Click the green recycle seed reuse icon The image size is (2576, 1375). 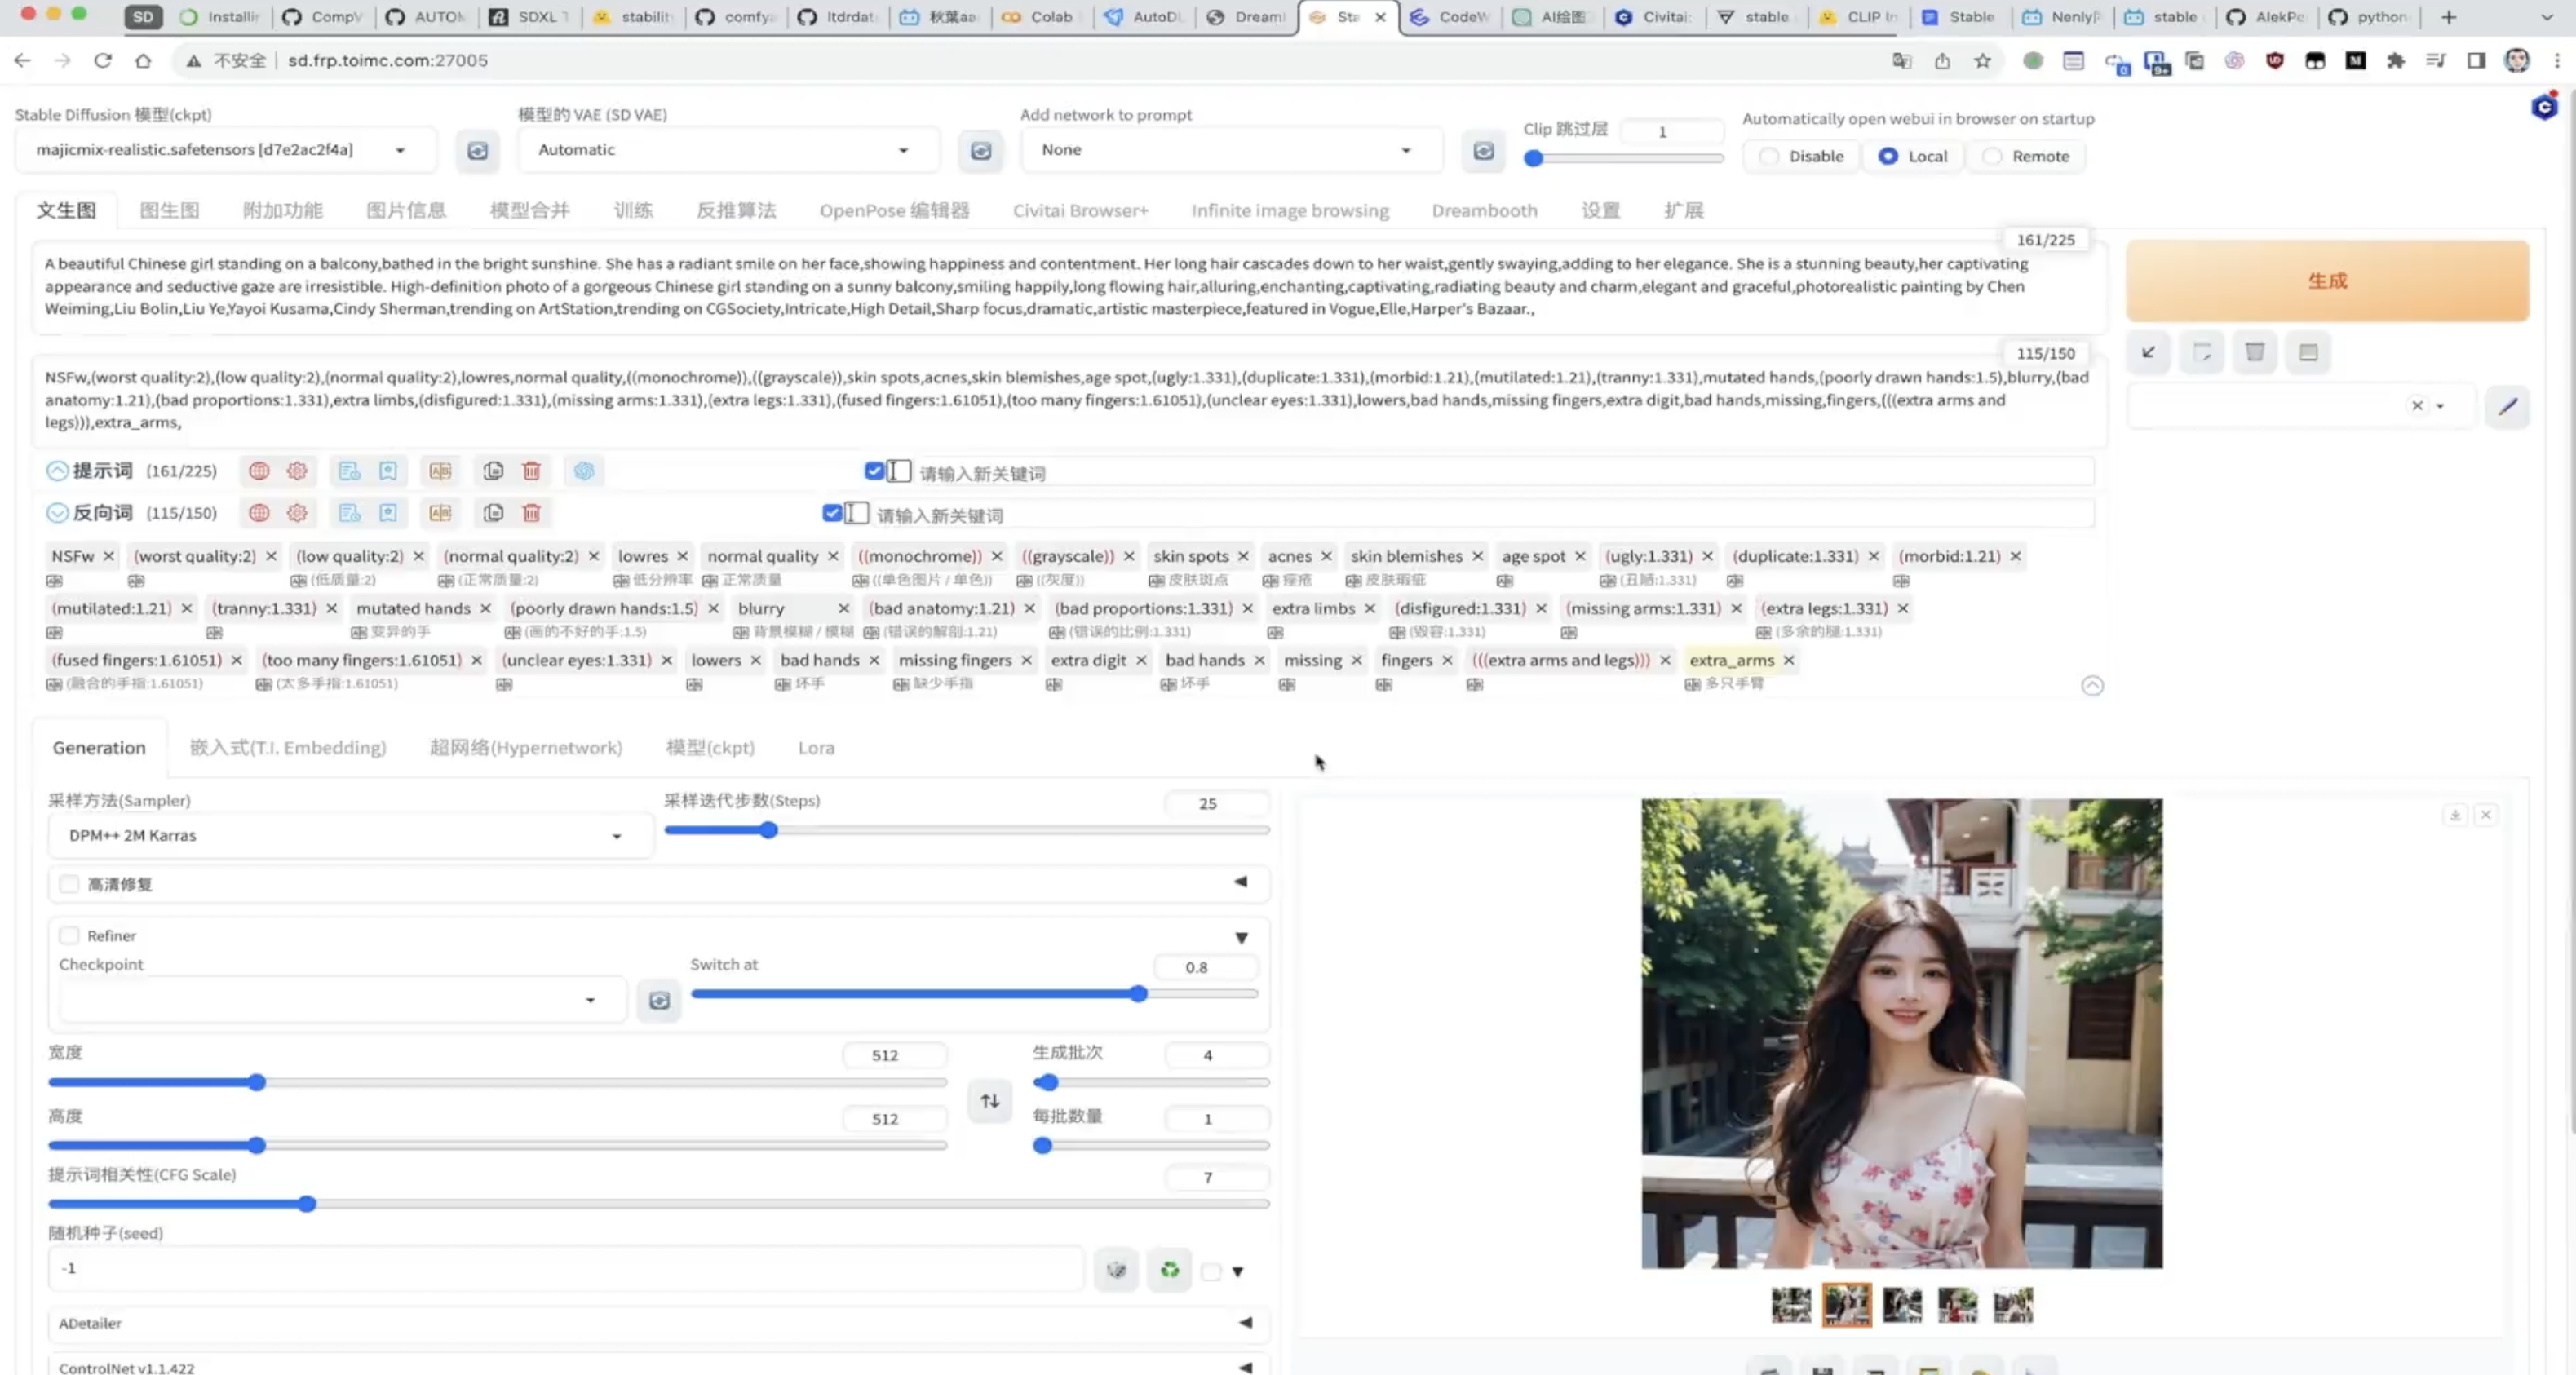pyautogui.click(x=1169, y=1270)
